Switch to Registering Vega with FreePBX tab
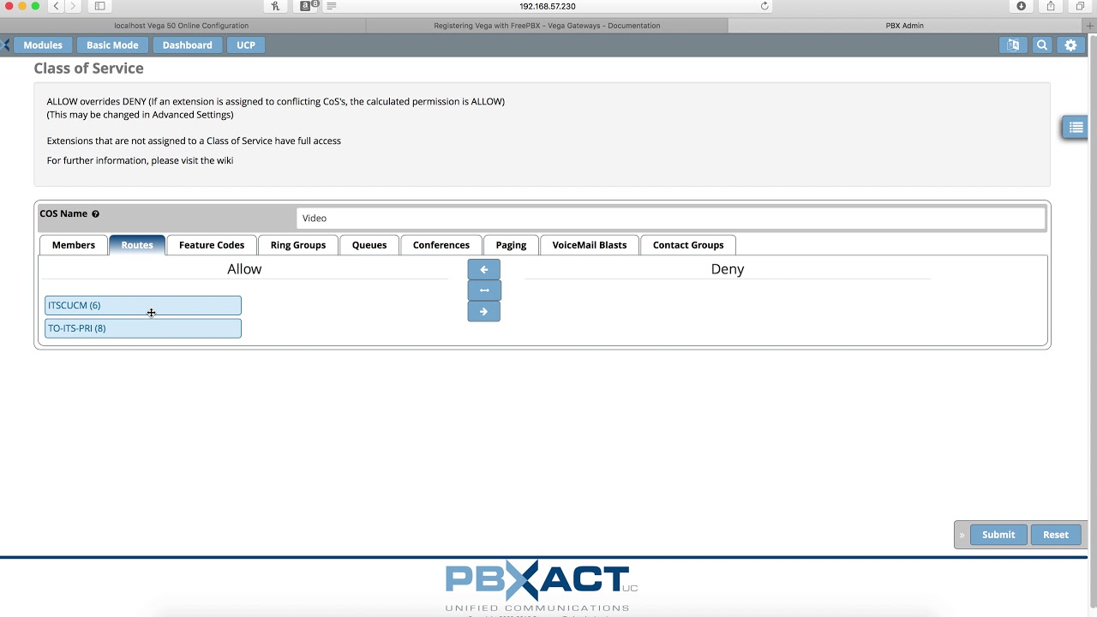Screen dimensions: 1097x617 point(547,26)
